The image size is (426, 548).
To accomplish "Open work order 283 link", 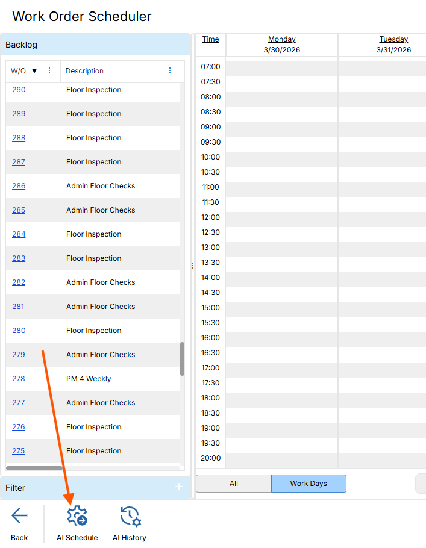I will (x=19, y=258).
